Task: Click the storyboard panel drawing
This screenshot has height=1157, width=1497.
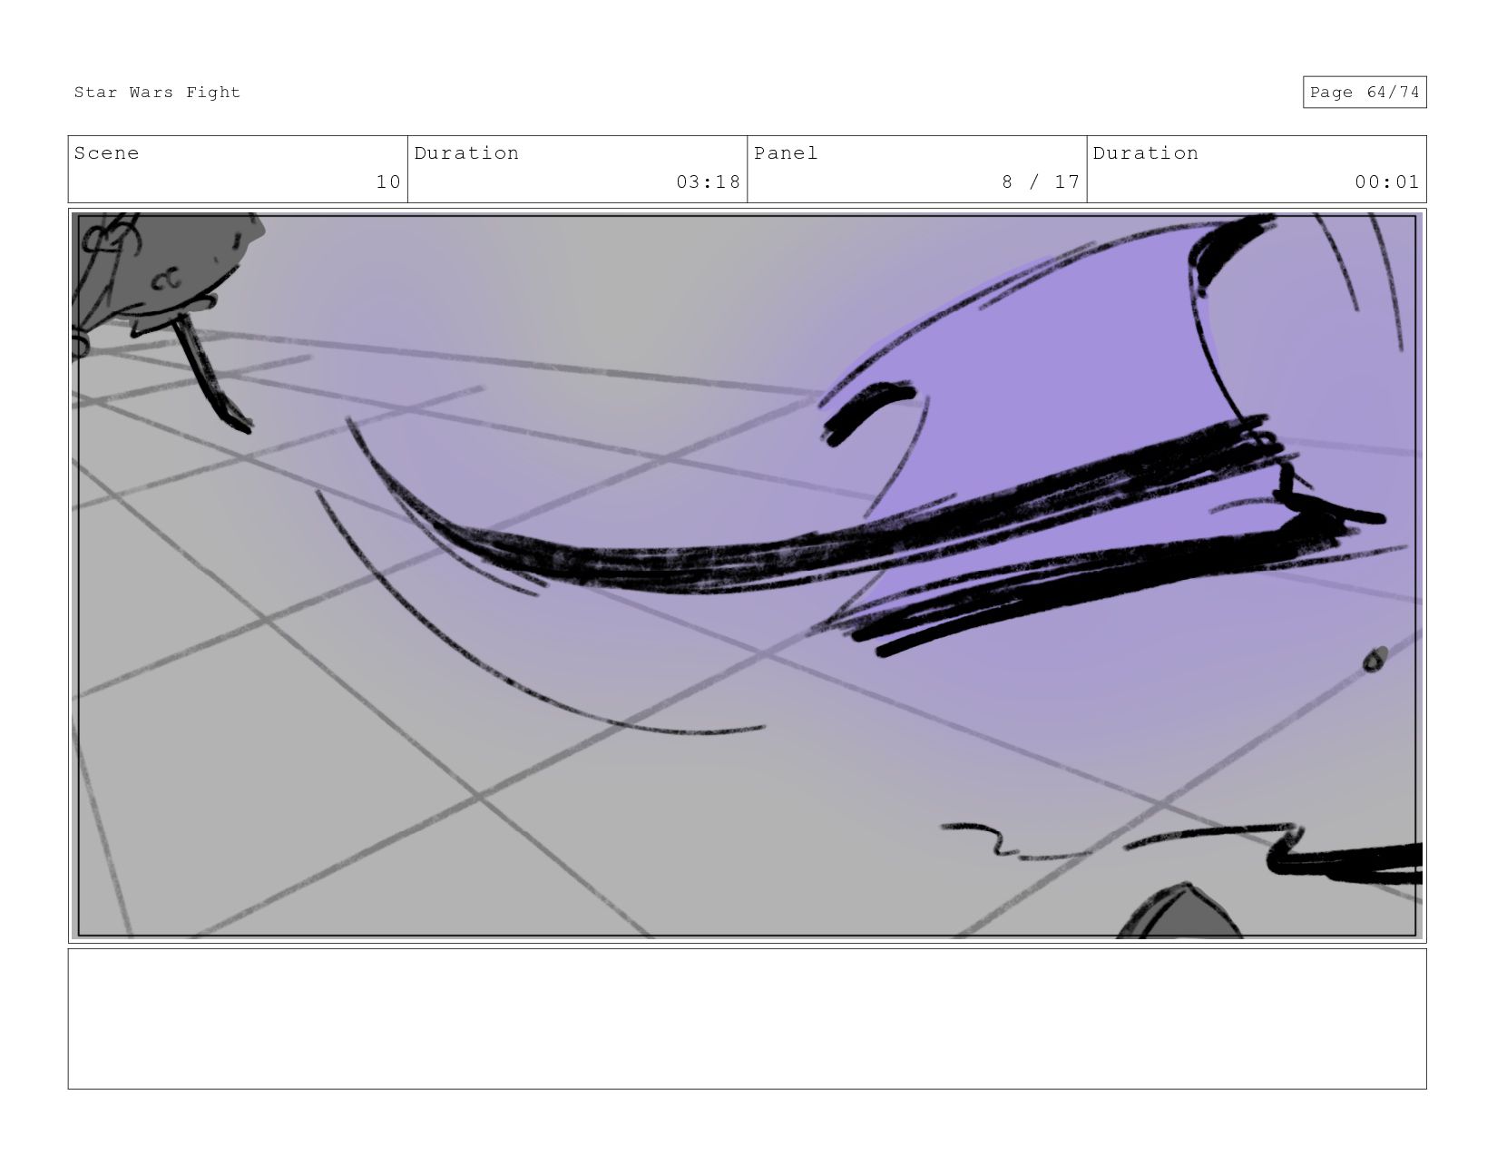Action: (x=747, y=575)
